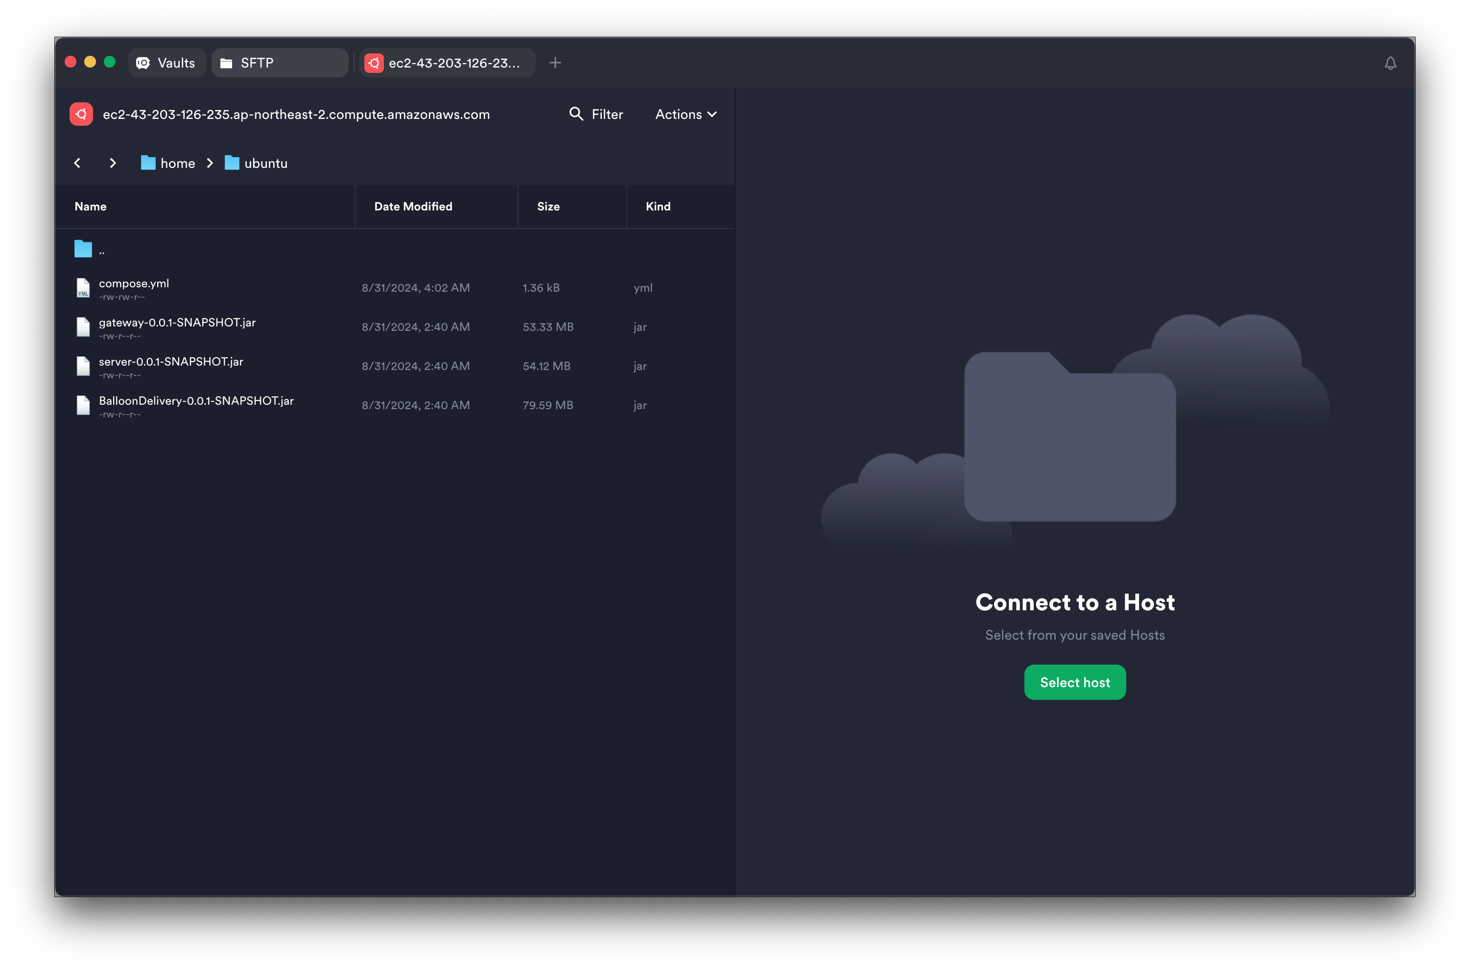The image size is (1470, 969).
Task: Add a new tab with plus icon
Action: click(x=555, y=63)
